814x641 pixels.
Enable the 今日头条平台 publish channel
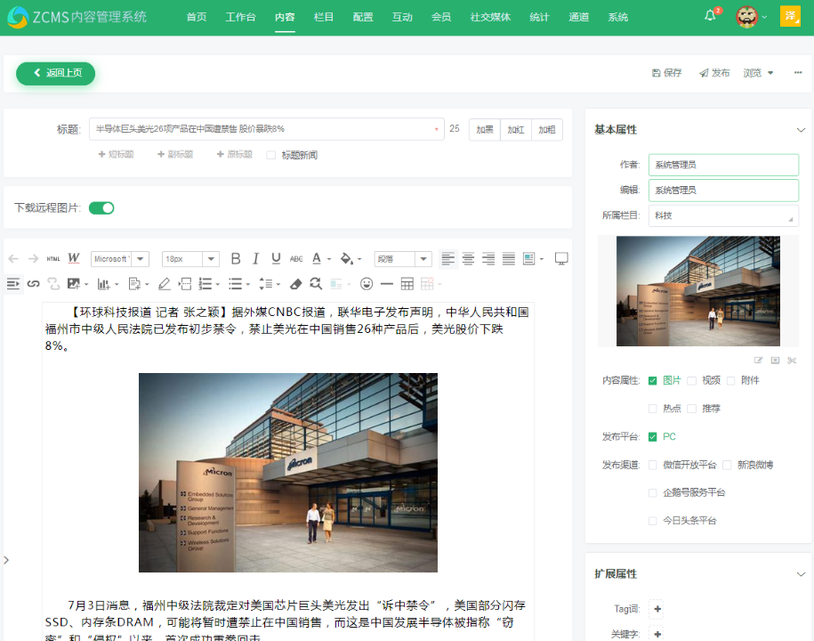click(x=652, y=520)
